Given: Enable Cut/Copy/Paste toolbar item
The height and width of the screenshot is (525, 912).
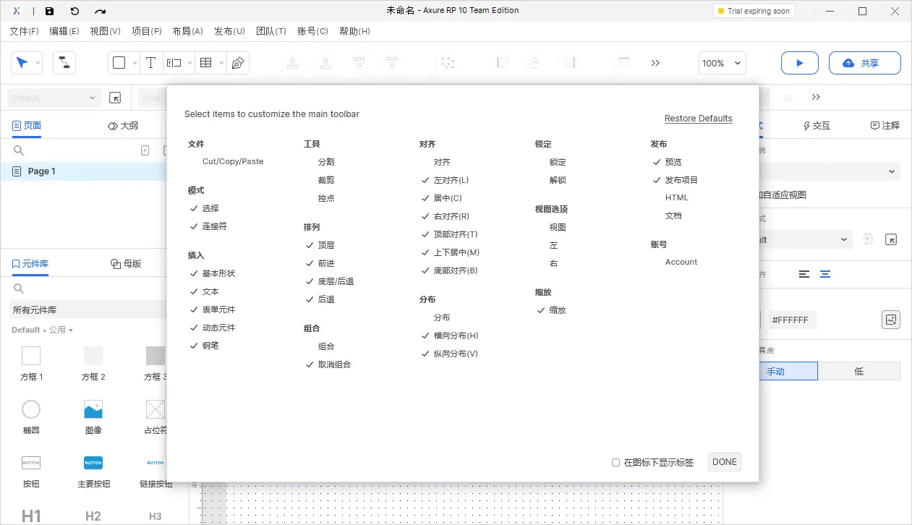Looking at the screenshot, I should pyautogui.click(x=233, y=161).
